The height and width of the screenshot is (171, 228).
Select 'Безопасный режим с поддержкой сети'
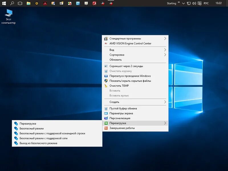(x=57, y=138)
